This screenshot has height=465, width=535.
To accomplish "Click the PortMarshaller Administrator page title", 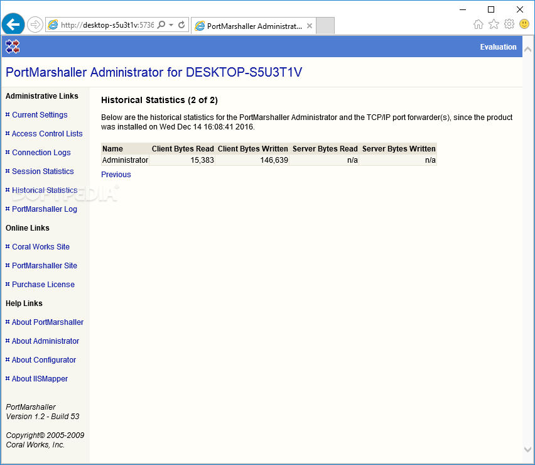I will pos(154,72).
